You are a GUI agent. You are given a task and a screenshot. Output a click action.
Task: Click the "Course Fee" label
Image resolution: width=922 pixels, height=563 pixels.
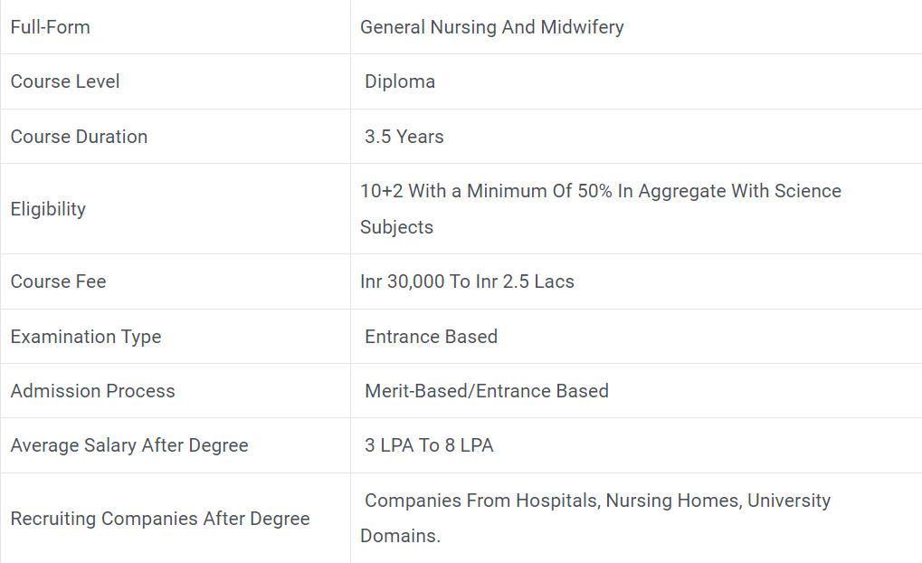58,281
